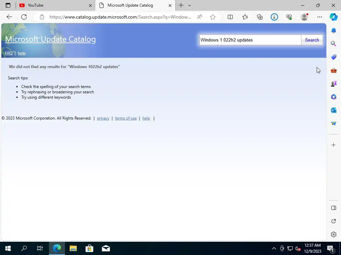Close the YouTube tab
This screenshot has width=341, height=255.
tap(90, 5)
